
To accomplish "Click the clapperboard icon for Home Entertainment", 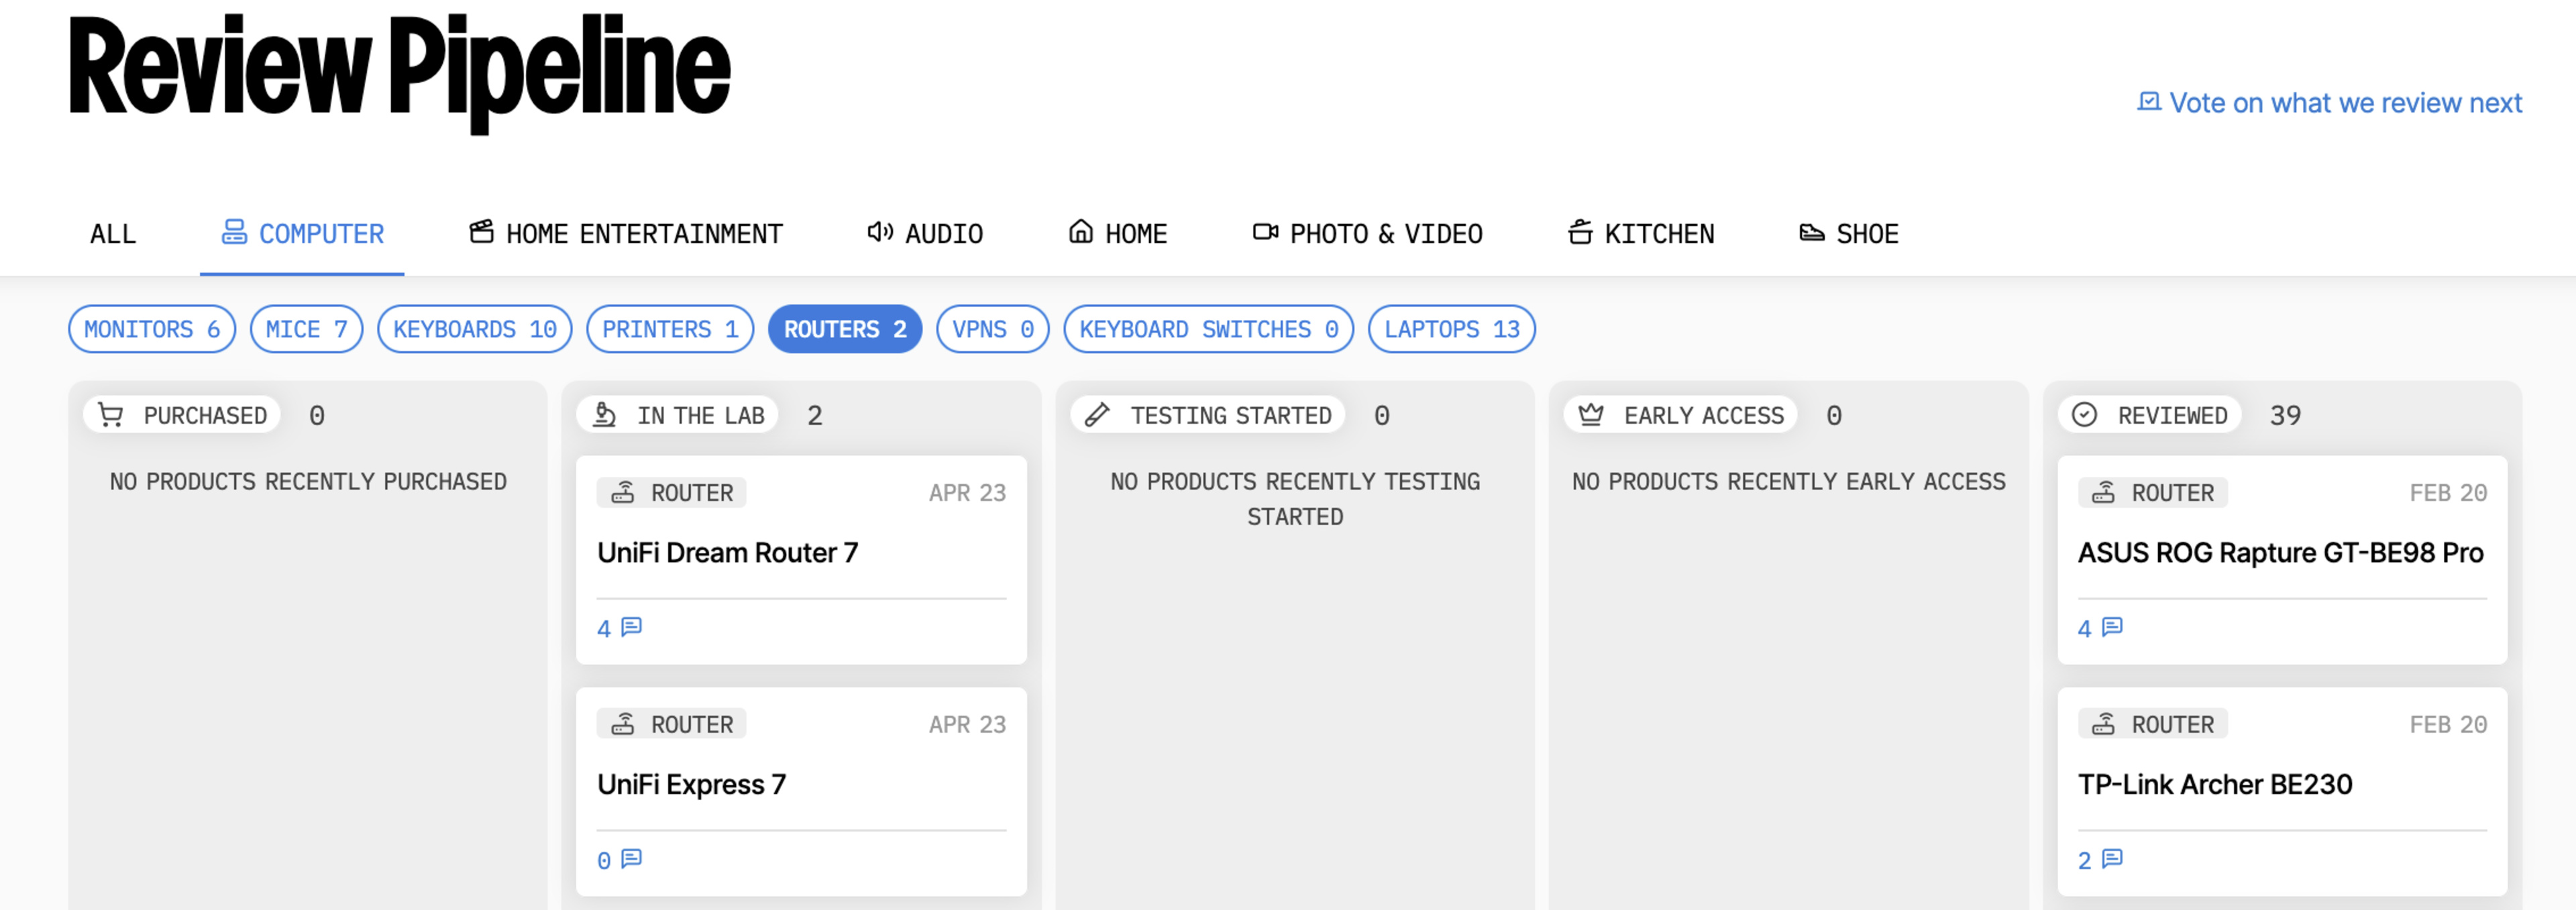I will tap(481, 232).
